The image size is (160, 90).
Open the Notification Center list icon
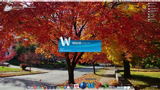[158, 1]
